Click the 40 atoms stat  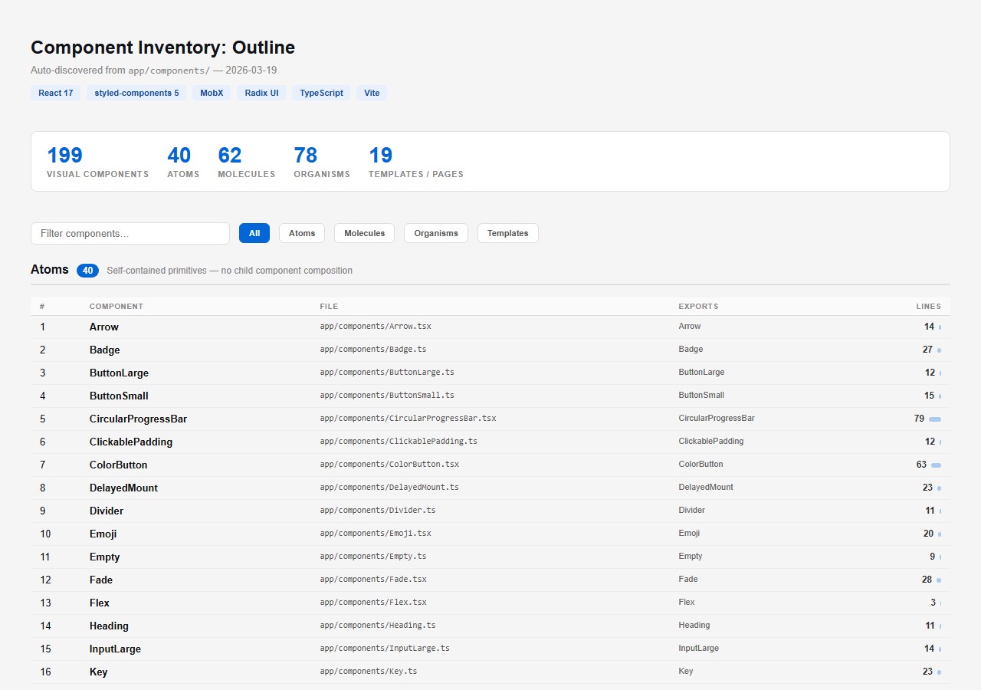[183, 162]
